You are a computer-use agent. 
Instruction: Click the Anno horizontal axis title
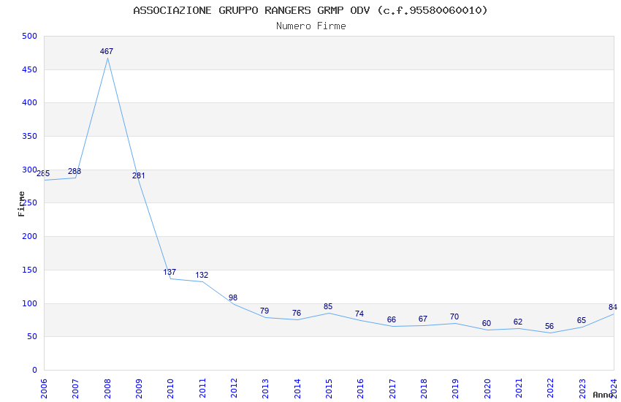[x=603, y=395]
